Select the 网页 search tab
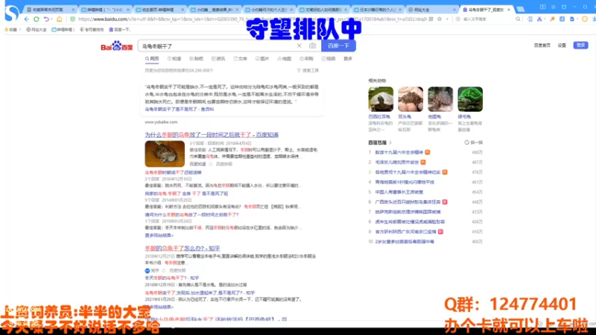This screenshot has width=596, height=335. [152, 59]
